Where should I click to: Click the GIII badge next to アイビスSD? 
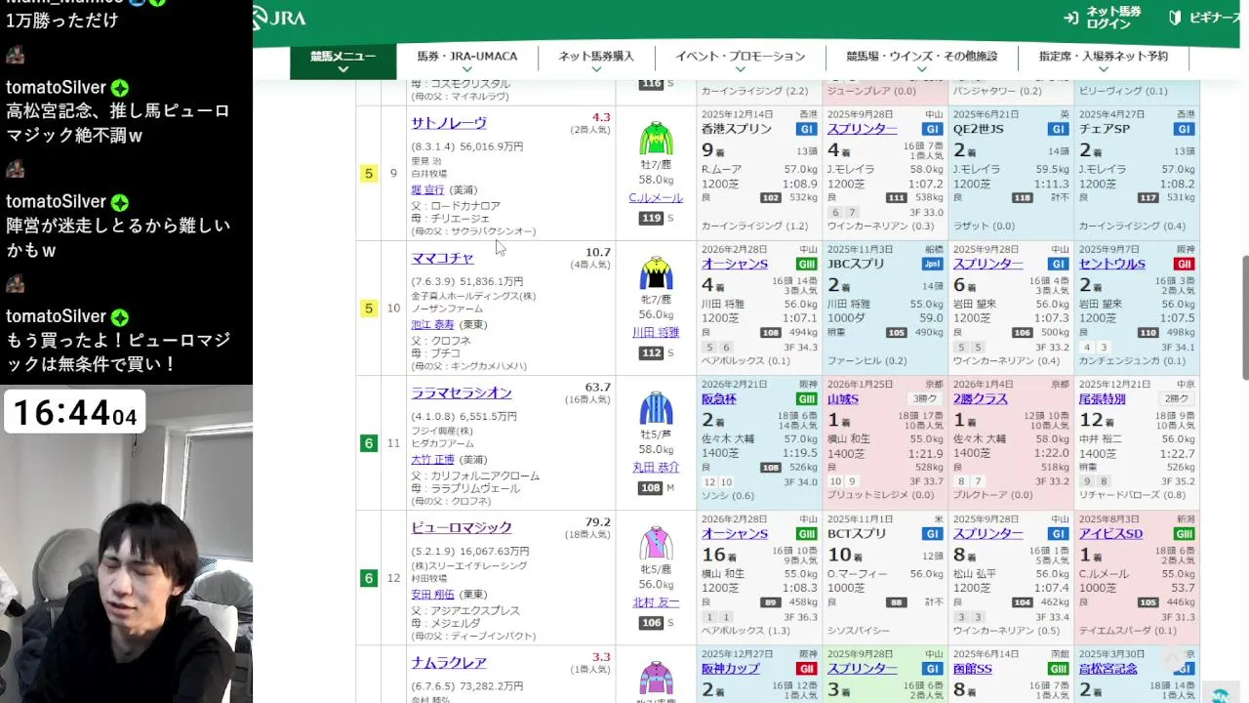click(x=1184, y=534)
